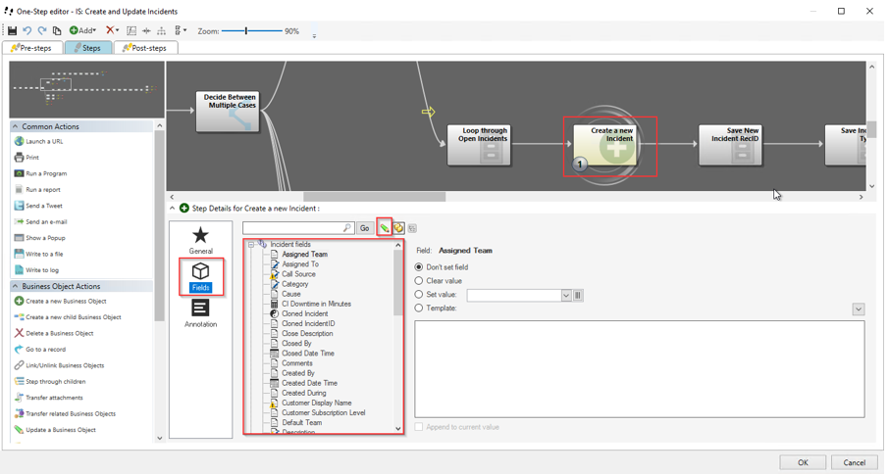The image size is (889, 475).
Task: Switch to the Pre-steps tab
Action: point(33,48)
